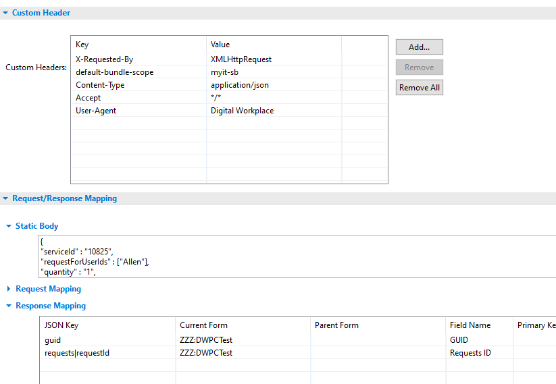This screenshot has width=556, height=384.
Task: Click the Add... button for custom headers
Action: 419,47
